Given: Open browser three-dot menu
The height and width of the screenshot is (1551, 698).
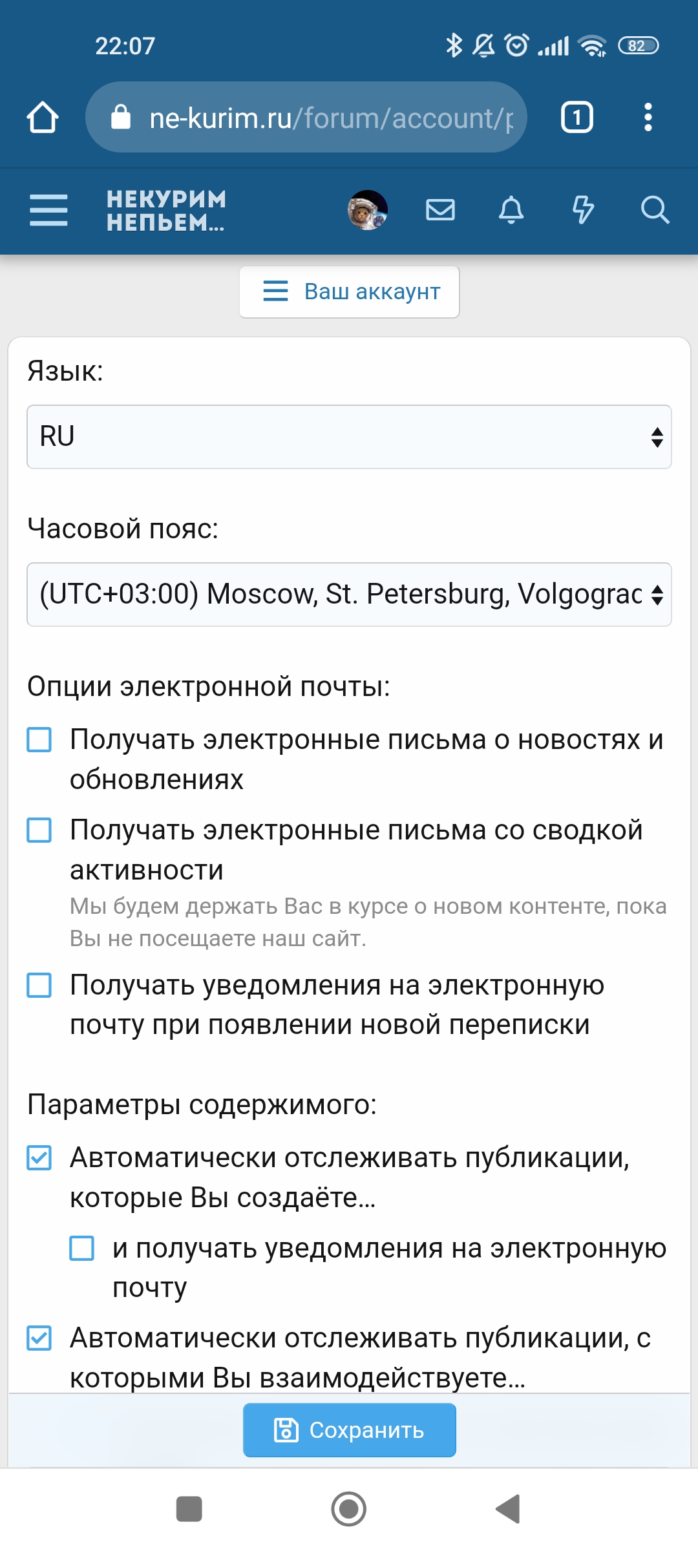Looking at the screenshot, I should click(648, 118).
